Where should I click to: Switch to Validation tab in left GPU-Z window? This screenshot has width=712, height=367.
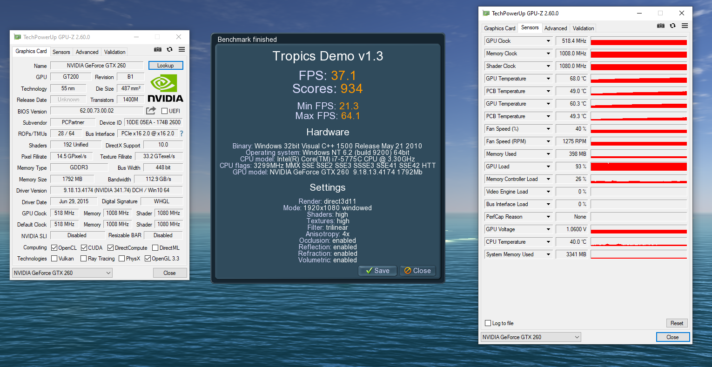pyautogui.click(x=115, y=52)
